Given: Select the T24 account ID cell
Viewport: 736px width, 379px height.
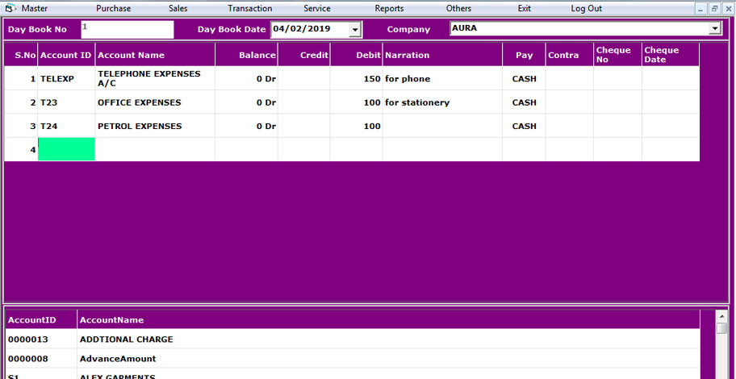Looking at the screenshot, I should (x=66, y=126).
